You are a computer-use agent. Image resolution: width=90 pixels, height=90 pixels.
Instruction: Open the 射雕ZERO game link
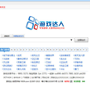(22, 66)
